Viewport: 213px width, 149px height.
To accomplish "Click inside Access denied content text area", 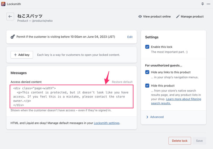I will (x=72, y=96).
